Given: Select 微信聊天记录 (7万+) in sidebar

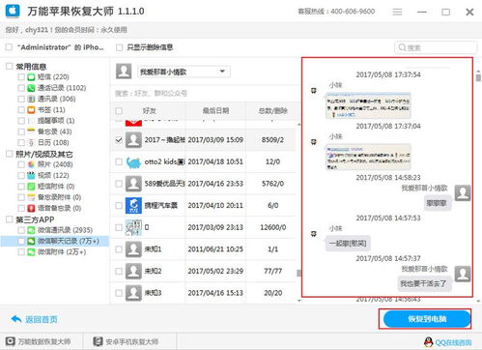Looking at the screenshot, I should (55, 241).
